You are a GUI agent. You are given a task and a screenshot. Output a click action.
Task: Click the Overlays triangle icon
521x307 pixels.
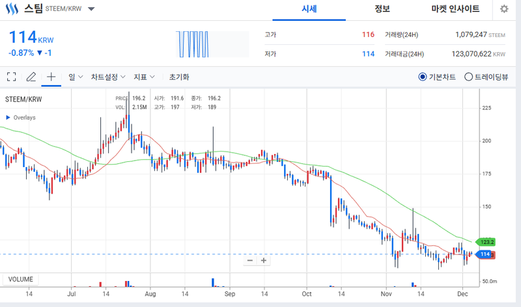click(8, 118)
